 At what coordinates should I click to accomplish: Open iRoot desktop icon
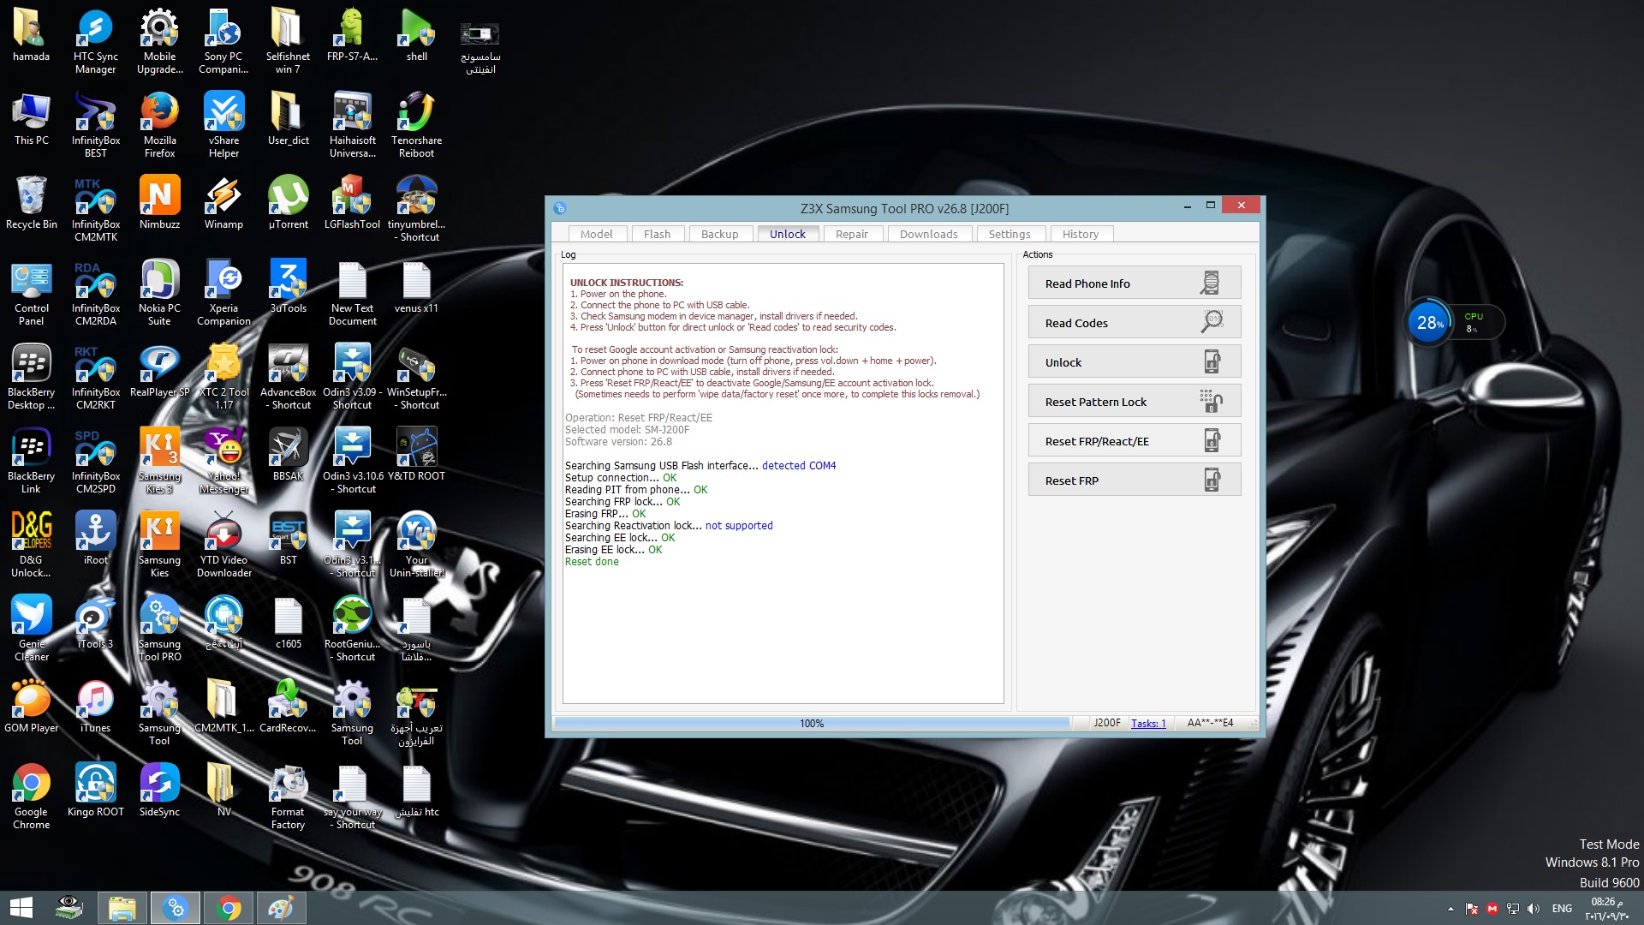point(95,539)
